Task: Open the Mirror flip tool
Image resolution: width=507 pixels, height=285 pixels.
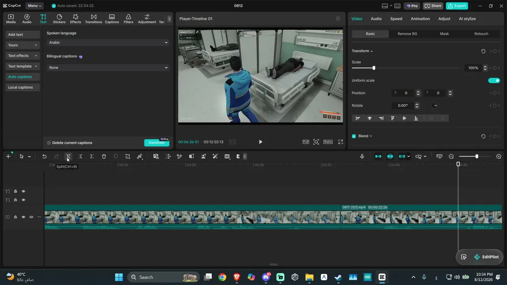Action: 139,156
